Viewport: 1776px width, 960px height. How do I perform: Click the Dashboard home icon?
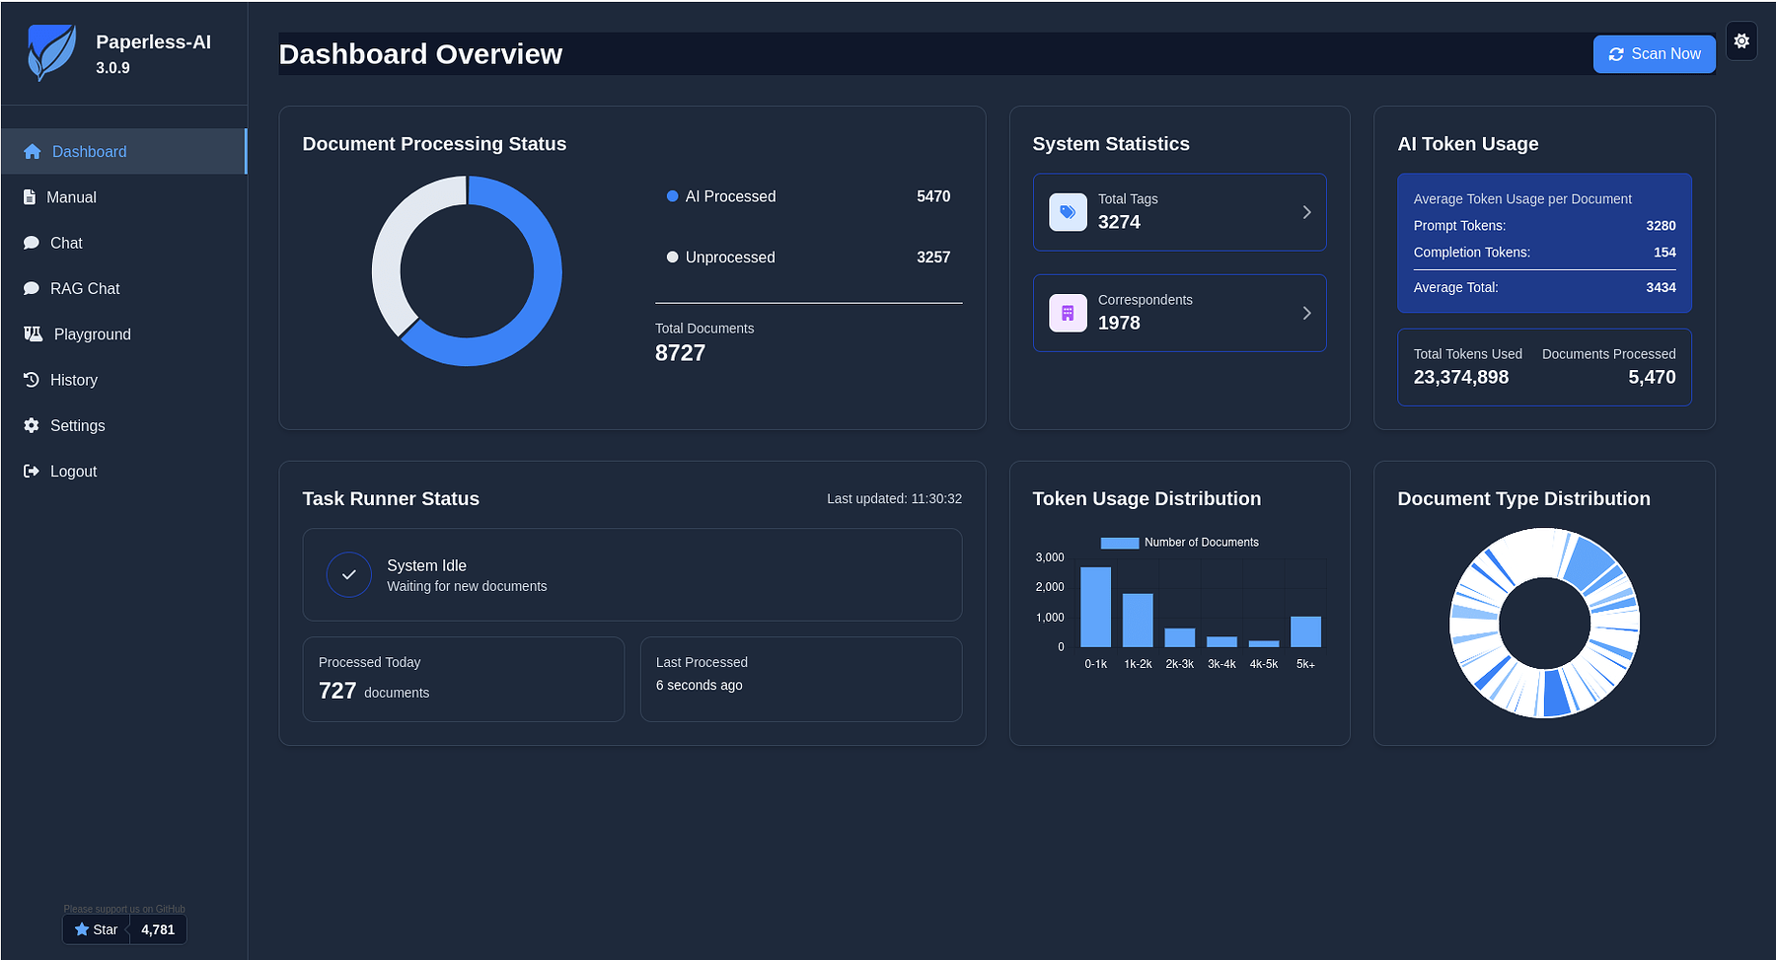33,152
